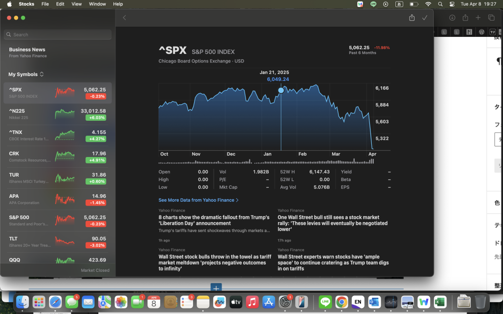
Task: Click the Search field in the sidebar
Action: click(x=58, y=35)
